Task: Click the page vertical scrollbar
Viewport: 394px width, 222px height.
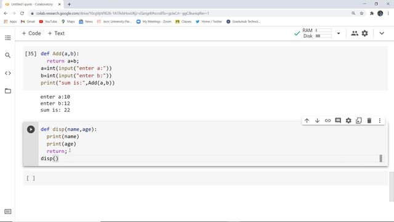Action: [x=392, y=187]
